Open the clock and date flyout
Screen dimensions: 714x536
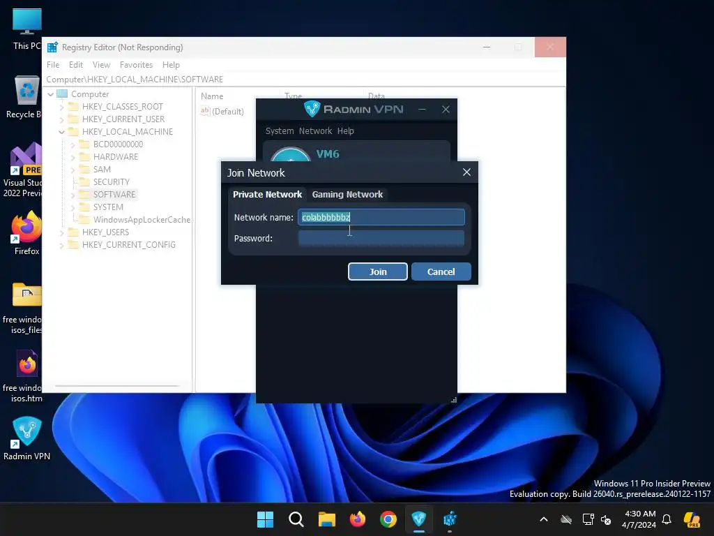click(x=639, y=519)
